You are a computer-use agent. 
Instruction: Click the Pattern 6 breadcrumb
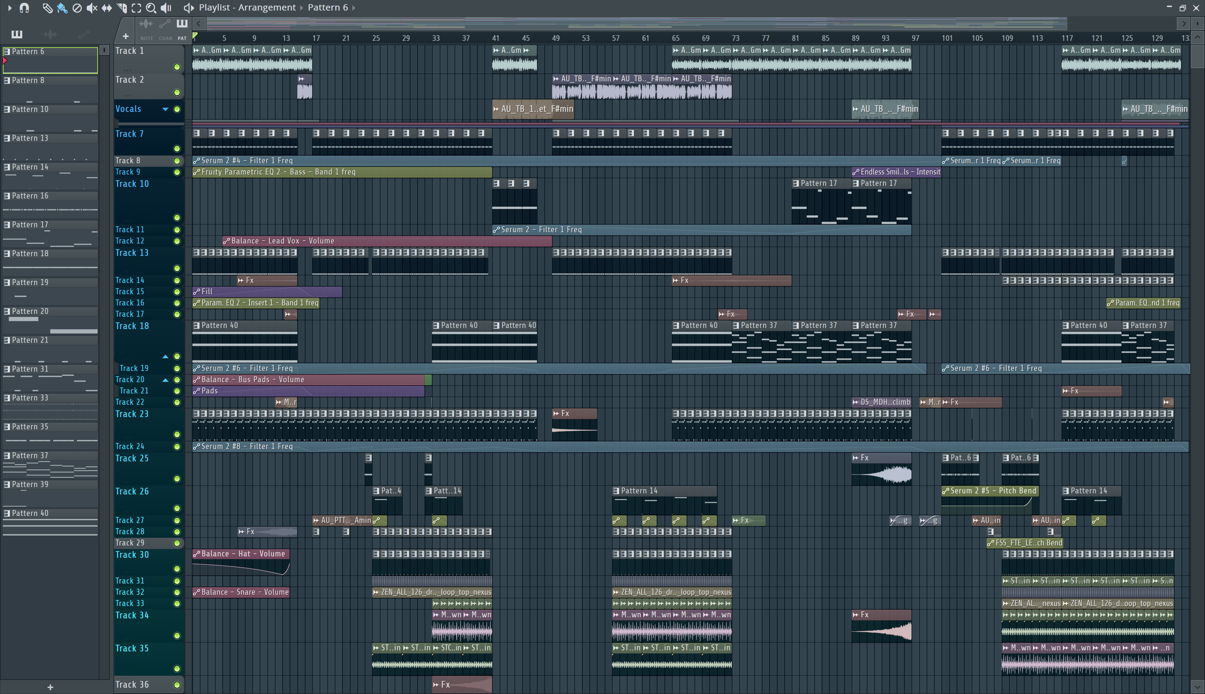(x=328, y=8)
